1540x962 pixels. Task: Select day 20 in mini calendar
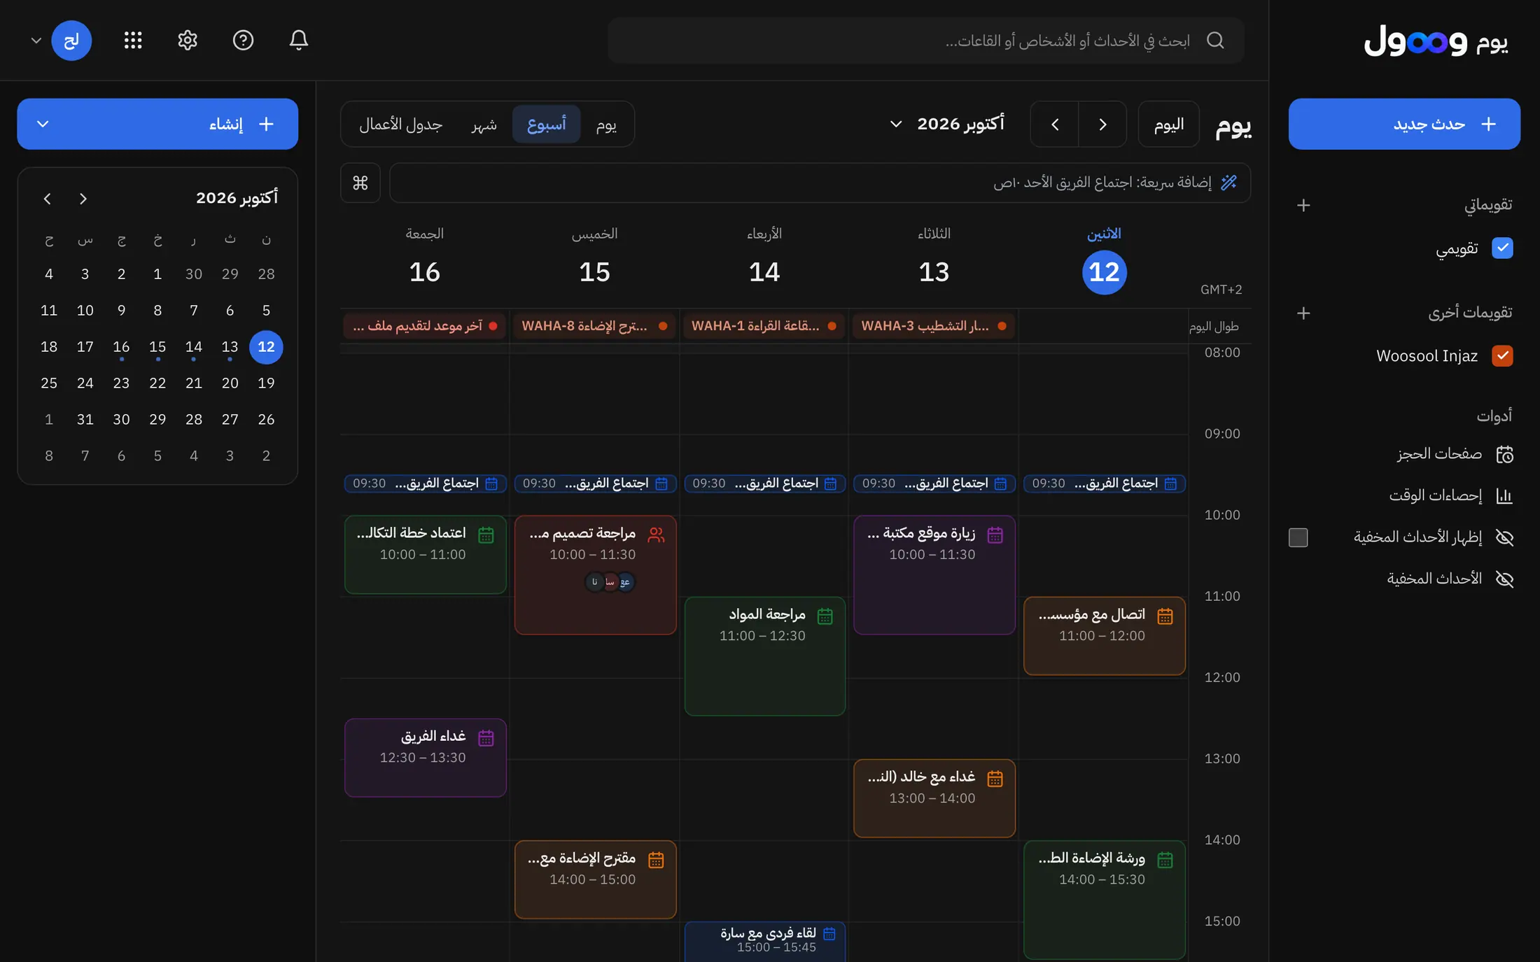[230, 383]
